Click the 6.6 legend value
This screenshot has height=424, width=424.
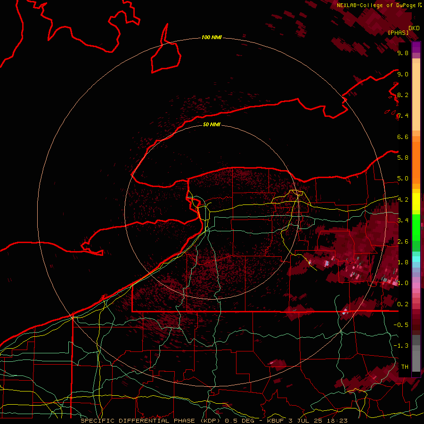[x=403, y=137]
